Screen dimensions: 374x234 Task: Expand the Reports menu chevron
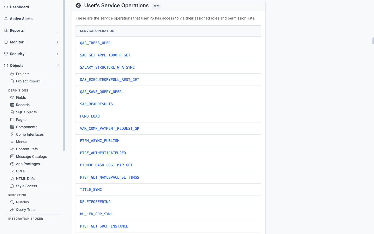click(57, 30)
